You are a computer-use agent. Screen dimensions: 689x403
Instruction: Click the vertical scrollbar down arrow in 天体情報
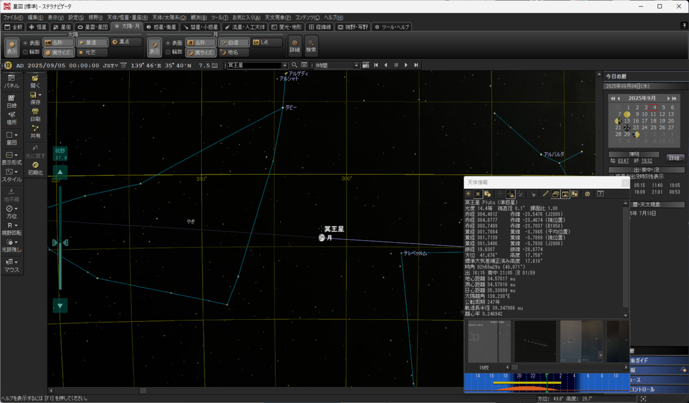point(626,316)
